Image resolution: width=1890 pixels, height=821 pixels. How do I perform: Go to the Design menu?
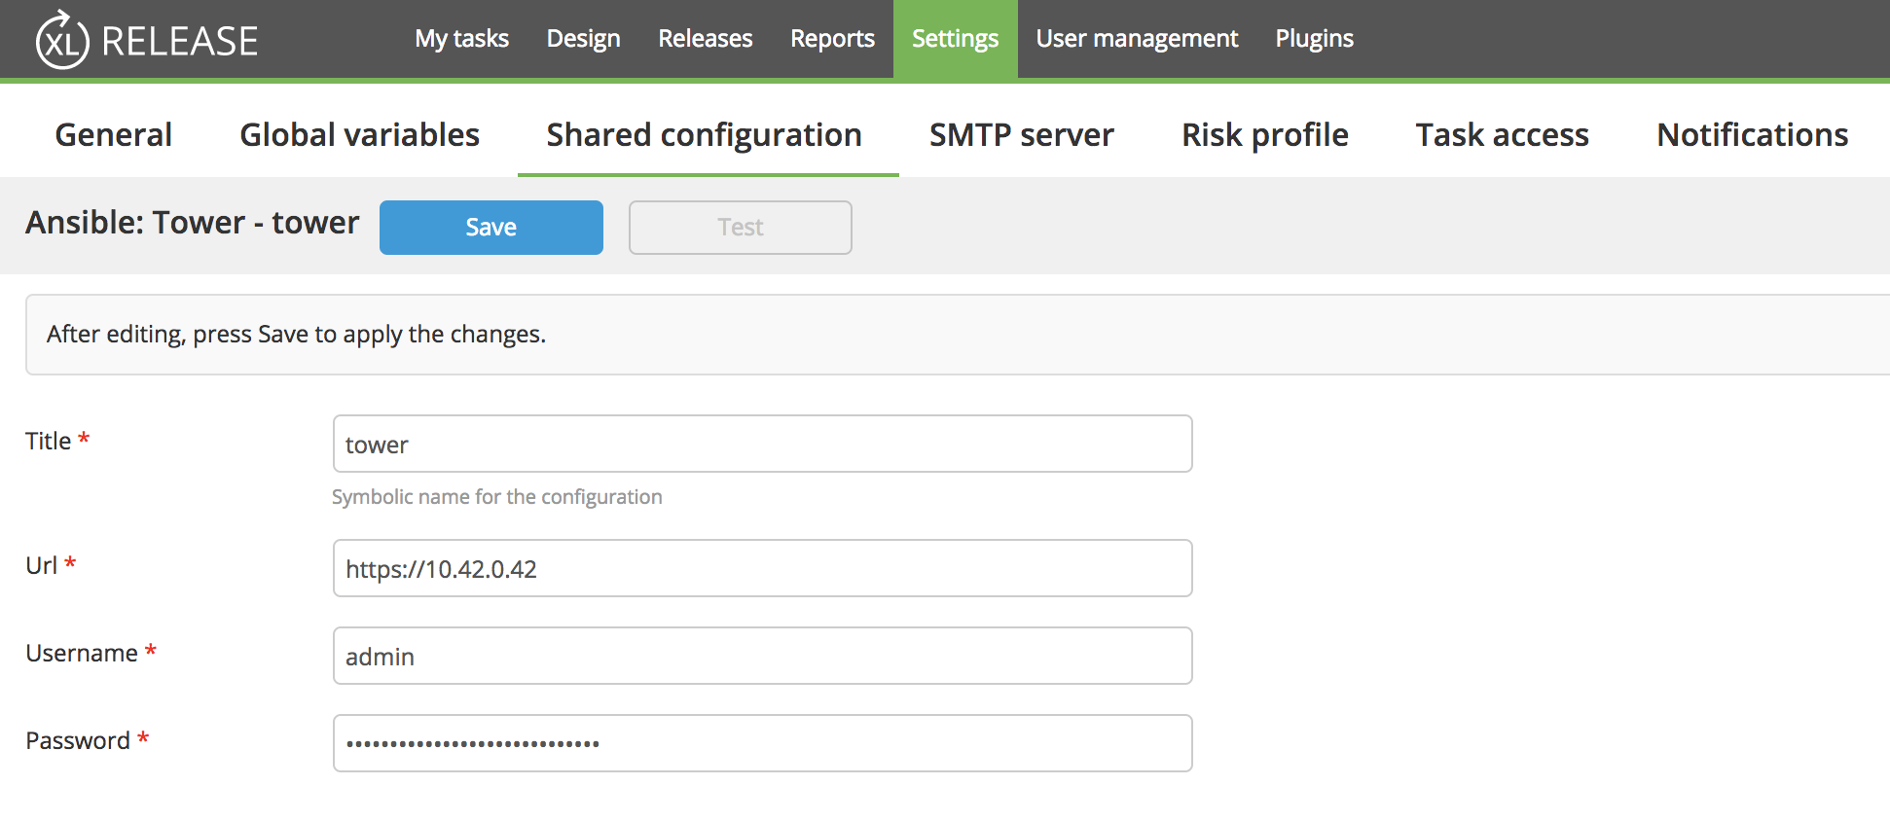click(583, 39)
